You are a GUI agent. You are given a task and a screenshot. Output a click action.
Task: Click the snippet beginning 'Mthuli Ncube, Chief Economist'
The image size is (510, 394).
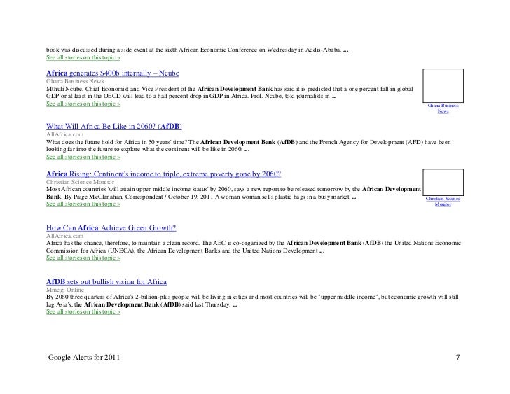[230, 92]
